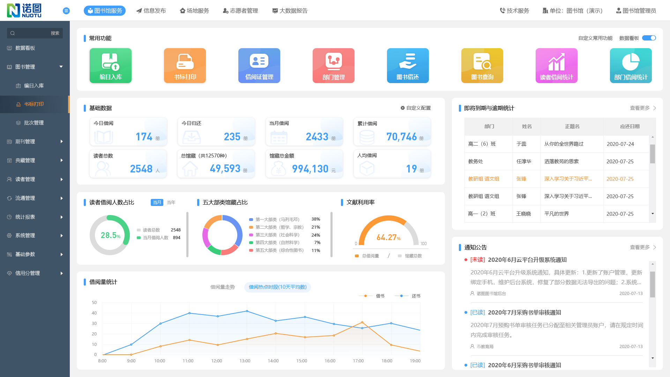The image size is (670, 377).
Task: Select 借阅量走势 chart mode
Action: point(223,287)
